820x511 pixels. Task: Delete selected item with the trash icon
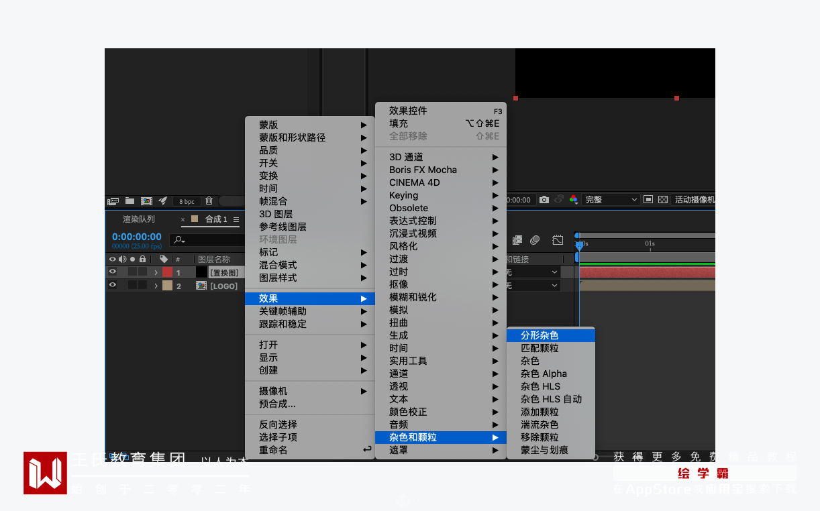coord(209,201)
